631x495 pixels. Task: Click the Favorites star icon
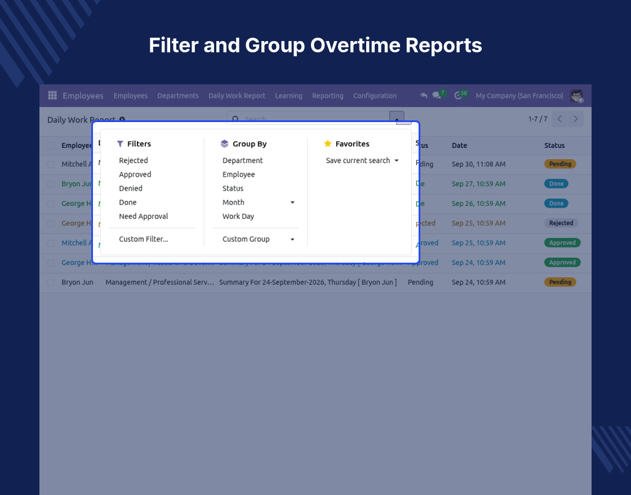coord(327,143)
